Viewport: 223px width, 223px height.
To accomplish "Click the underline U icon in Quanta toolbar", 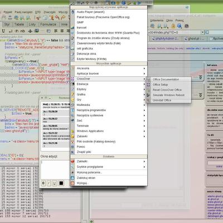I will [3, 31].
